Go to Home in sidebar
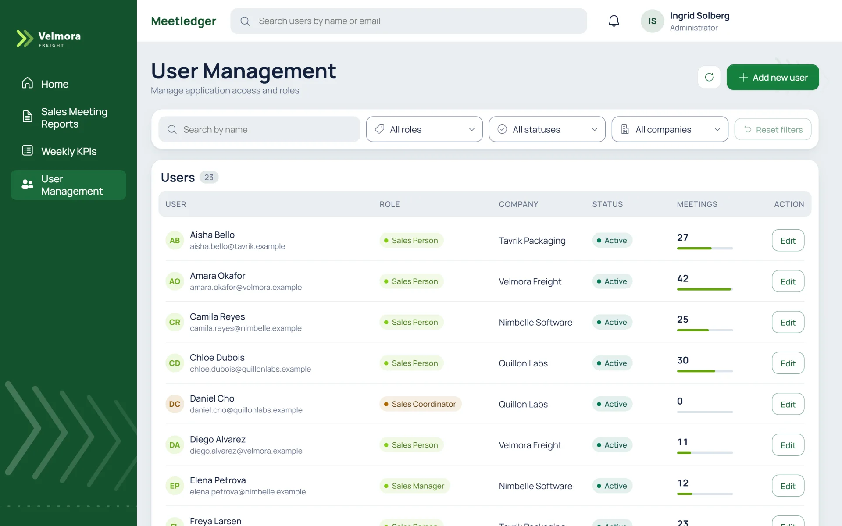The width and height of the screenshot is (842, 526). pos(68,84)
